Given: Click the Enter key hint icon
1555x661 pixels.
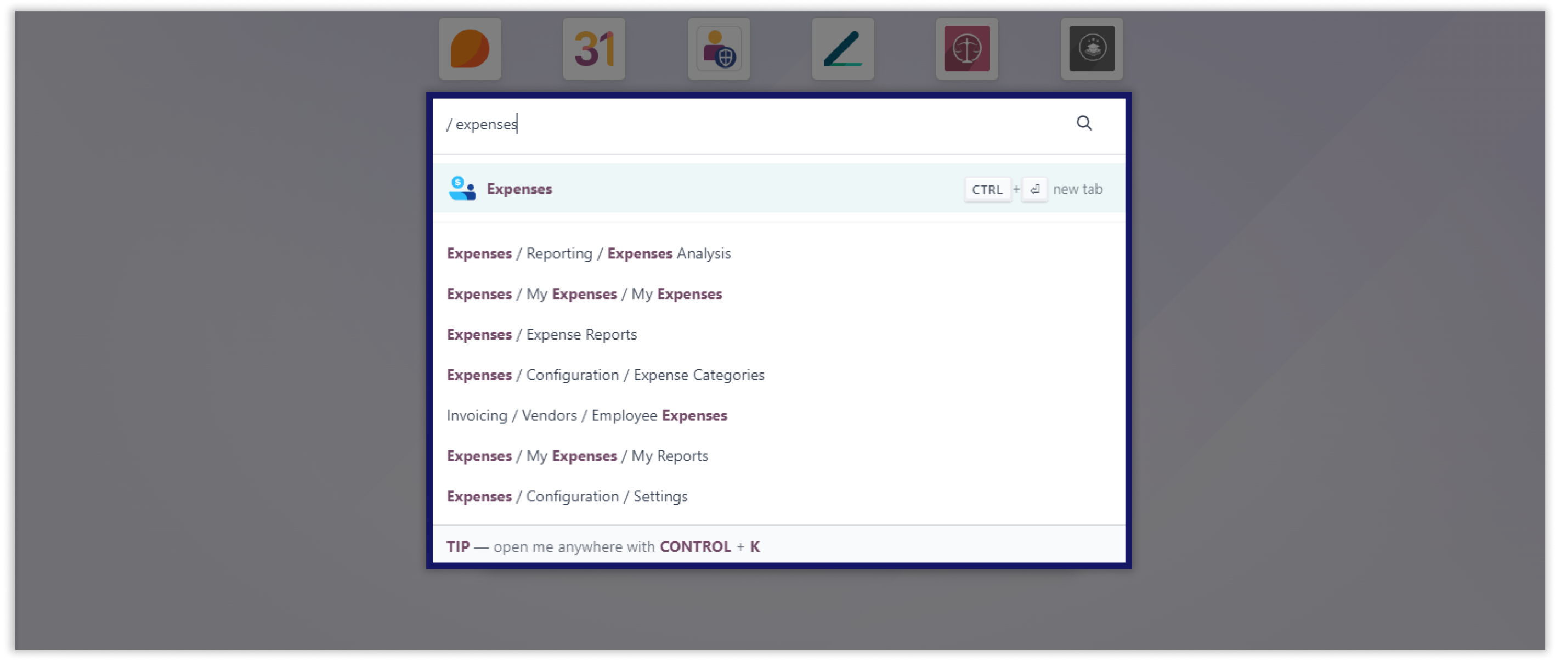Looking at the screenshot, I should pyautogui.click(x=1034, y=190).
